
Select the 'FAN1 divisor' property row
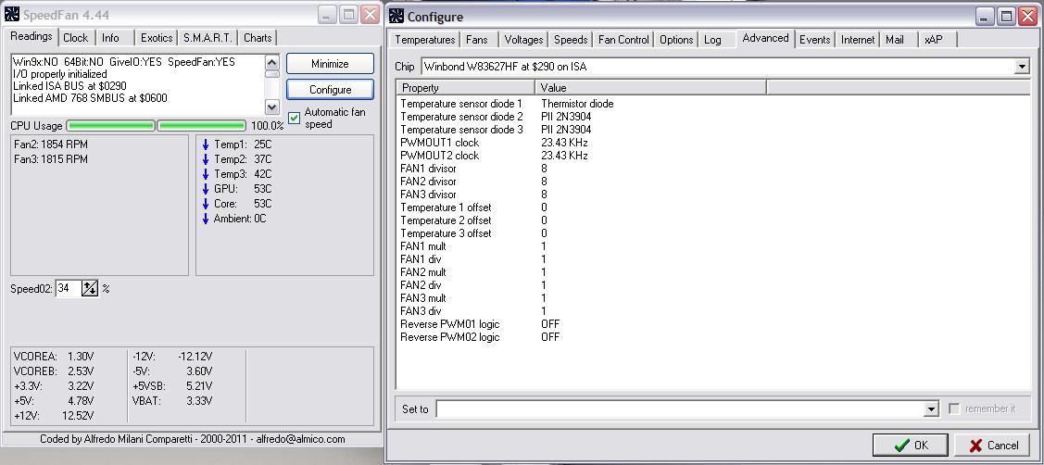712,169
